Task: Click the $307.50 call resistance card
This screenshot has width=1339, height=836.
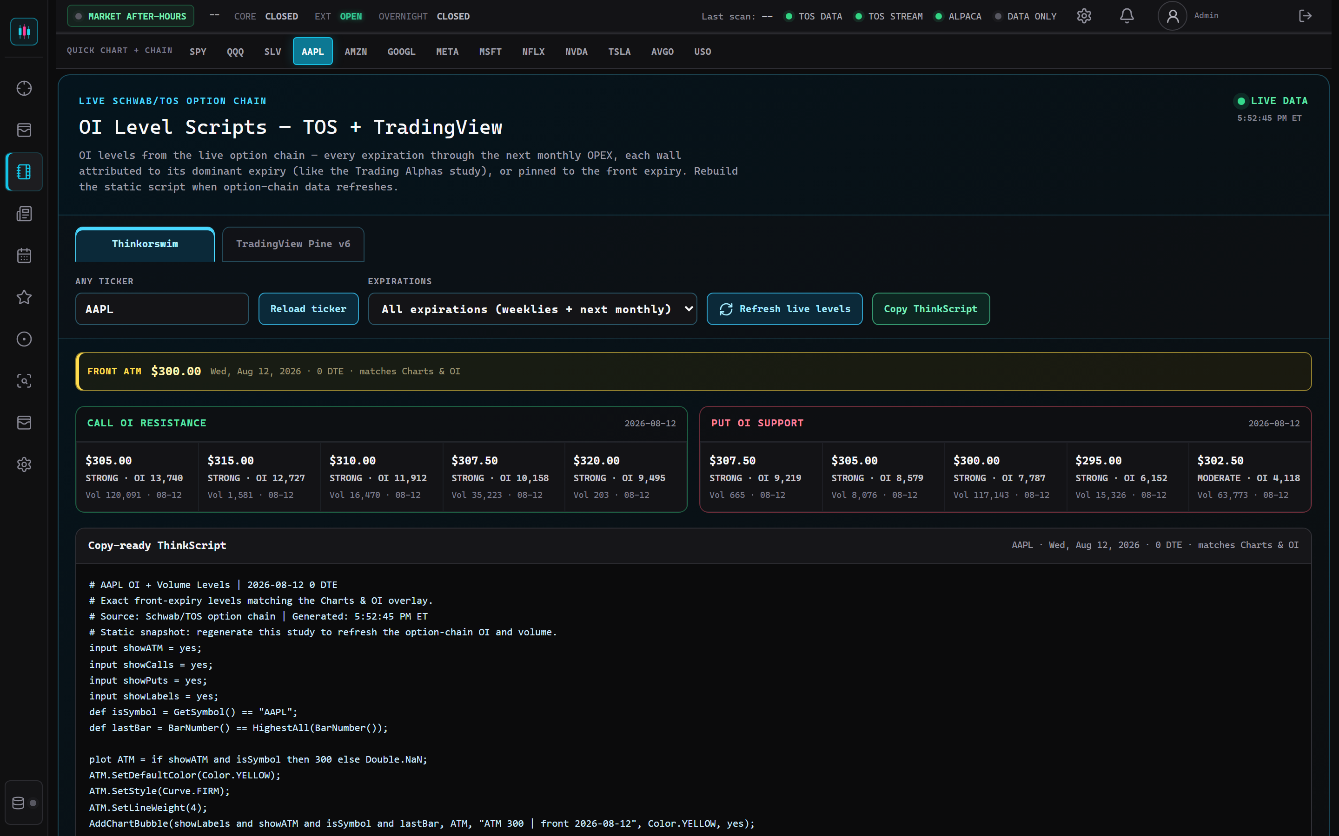Action: click(x=503, y=477)
